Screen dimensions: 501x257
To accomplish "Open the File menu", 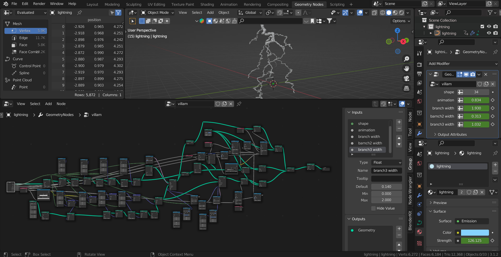I will click(x=14, y=4).
